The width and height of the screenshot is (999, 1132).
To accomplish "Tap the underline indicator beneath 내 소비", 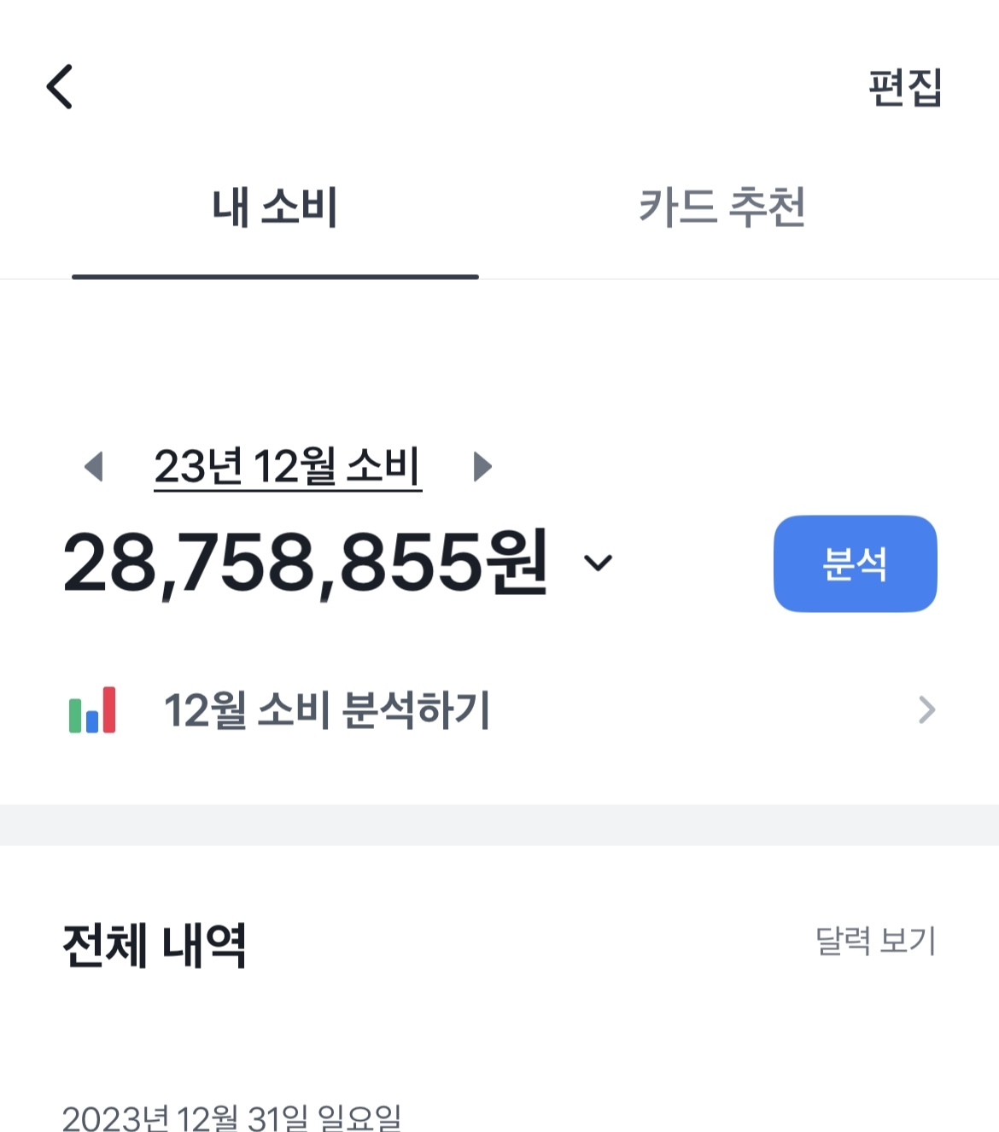I will (x=275, y=277).
